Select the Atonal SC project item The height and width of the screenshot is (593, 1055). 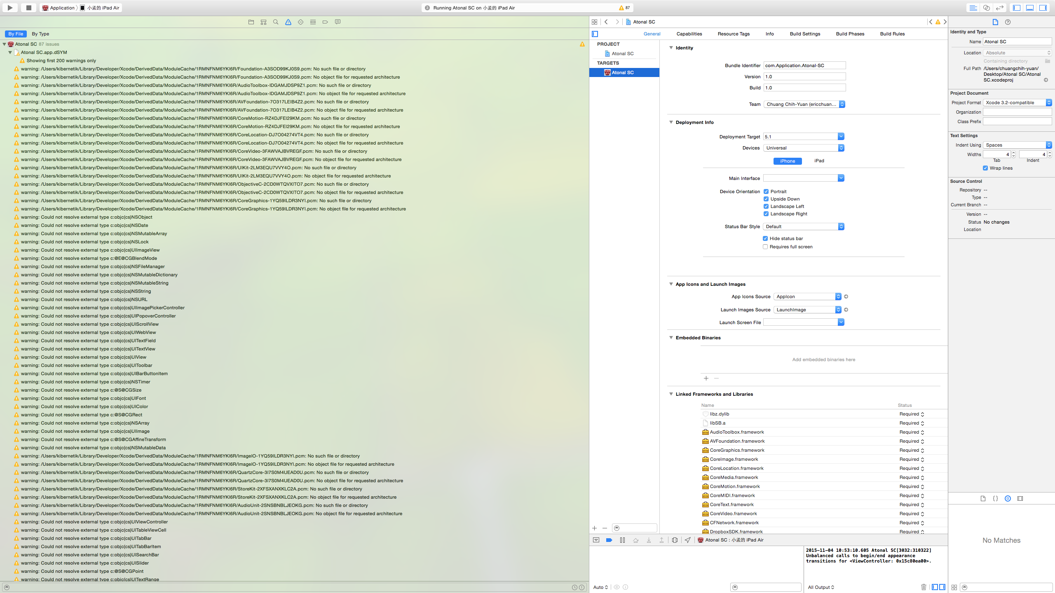(x=622, y=54)
